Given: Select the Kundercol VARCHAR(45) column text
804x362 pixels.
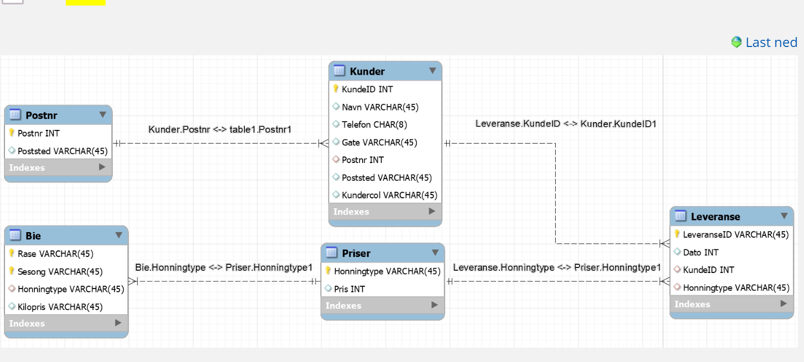Looking at the screenshot, I should pyautogui.click(x=389, y=195).
